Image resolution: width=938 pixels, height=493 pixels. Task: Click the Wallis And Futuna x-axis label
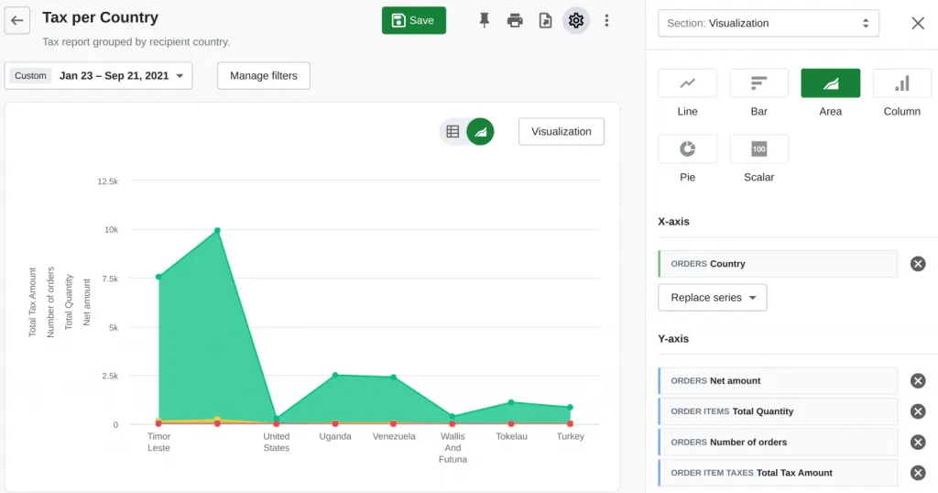click(x=453, y=448)
